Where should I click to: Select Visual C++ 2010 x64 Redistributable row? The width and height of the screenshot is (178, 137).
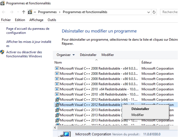point(116,89)
